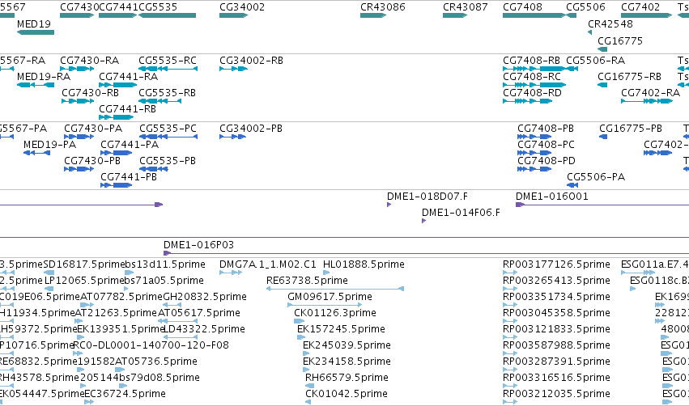
Task: Click protein CG7408-PC
Action: click(534, 153)
